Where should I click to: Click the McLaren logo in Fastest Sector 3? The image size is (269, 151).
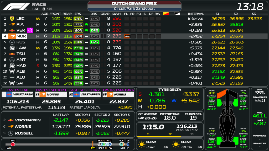click(x=110, y=94)
